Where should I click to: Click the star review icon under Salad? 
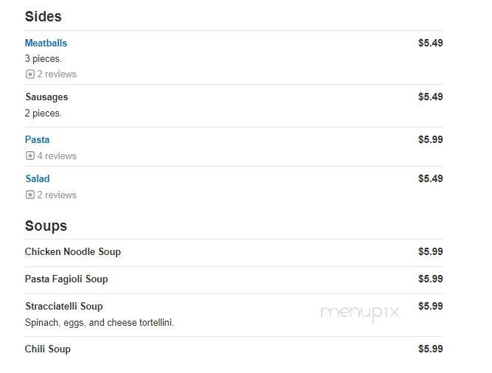point(30,195)
